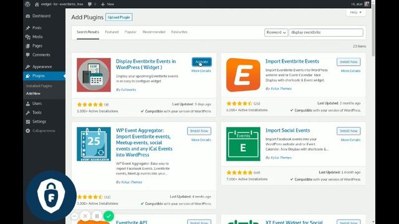
Task: Open Installed Plugins submenu link
Action: pos(39,86)
